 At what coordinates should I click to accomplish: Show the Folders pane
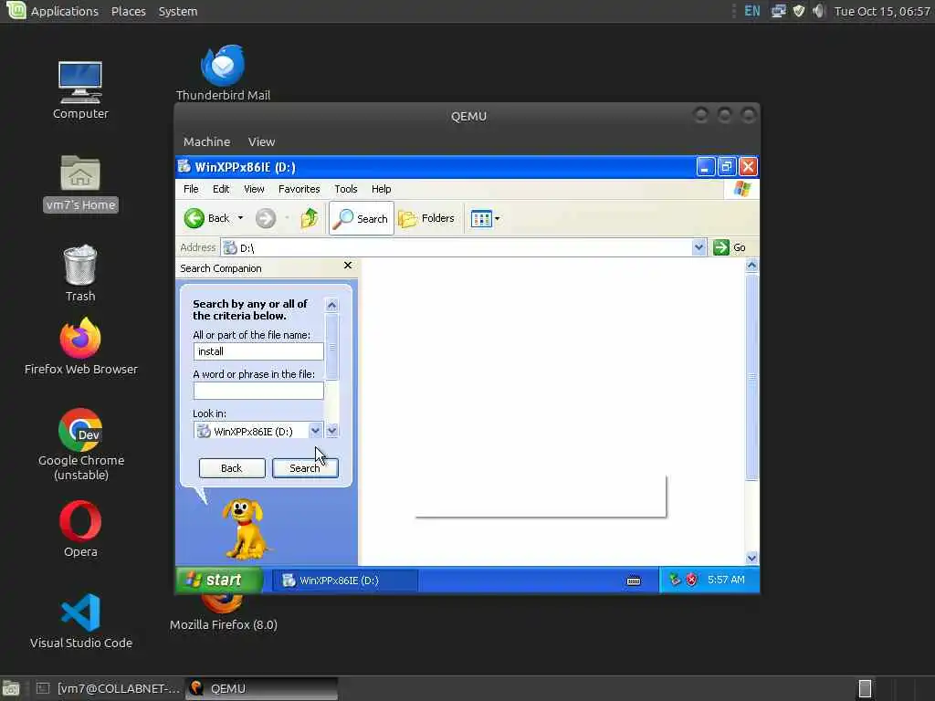click(x=427, y=218)
